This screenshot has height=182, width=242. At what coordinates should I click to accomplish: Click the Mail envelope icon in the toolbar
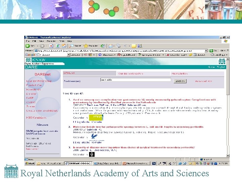(111, 46)
